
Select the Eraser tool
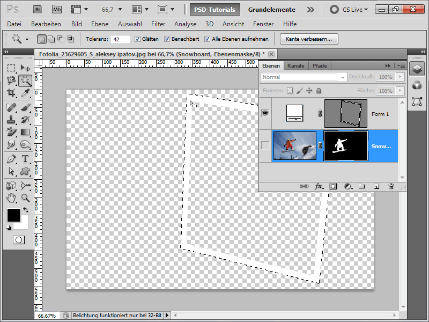pyautogui.click(x=11, y=132)
